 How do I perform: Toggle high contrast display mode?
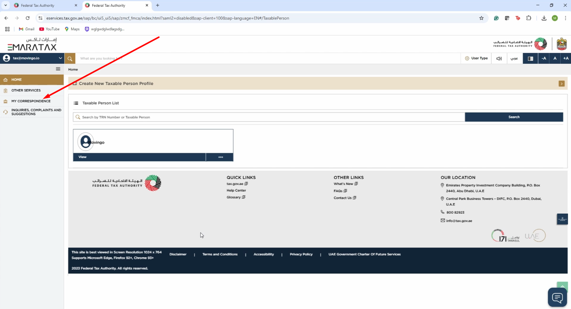(530, 58)
